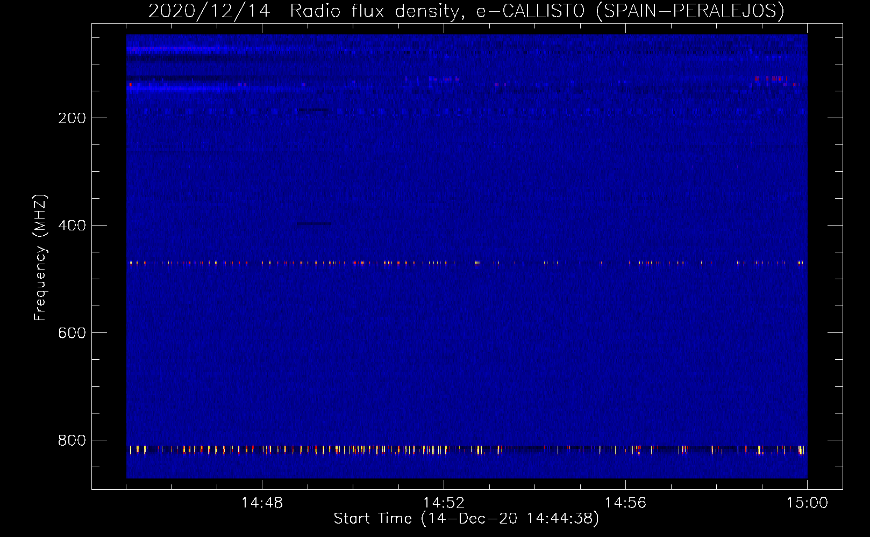Click the 14:56 time tick label
Image resolution: width=870 pixels, height=537 pixels.
625,503
